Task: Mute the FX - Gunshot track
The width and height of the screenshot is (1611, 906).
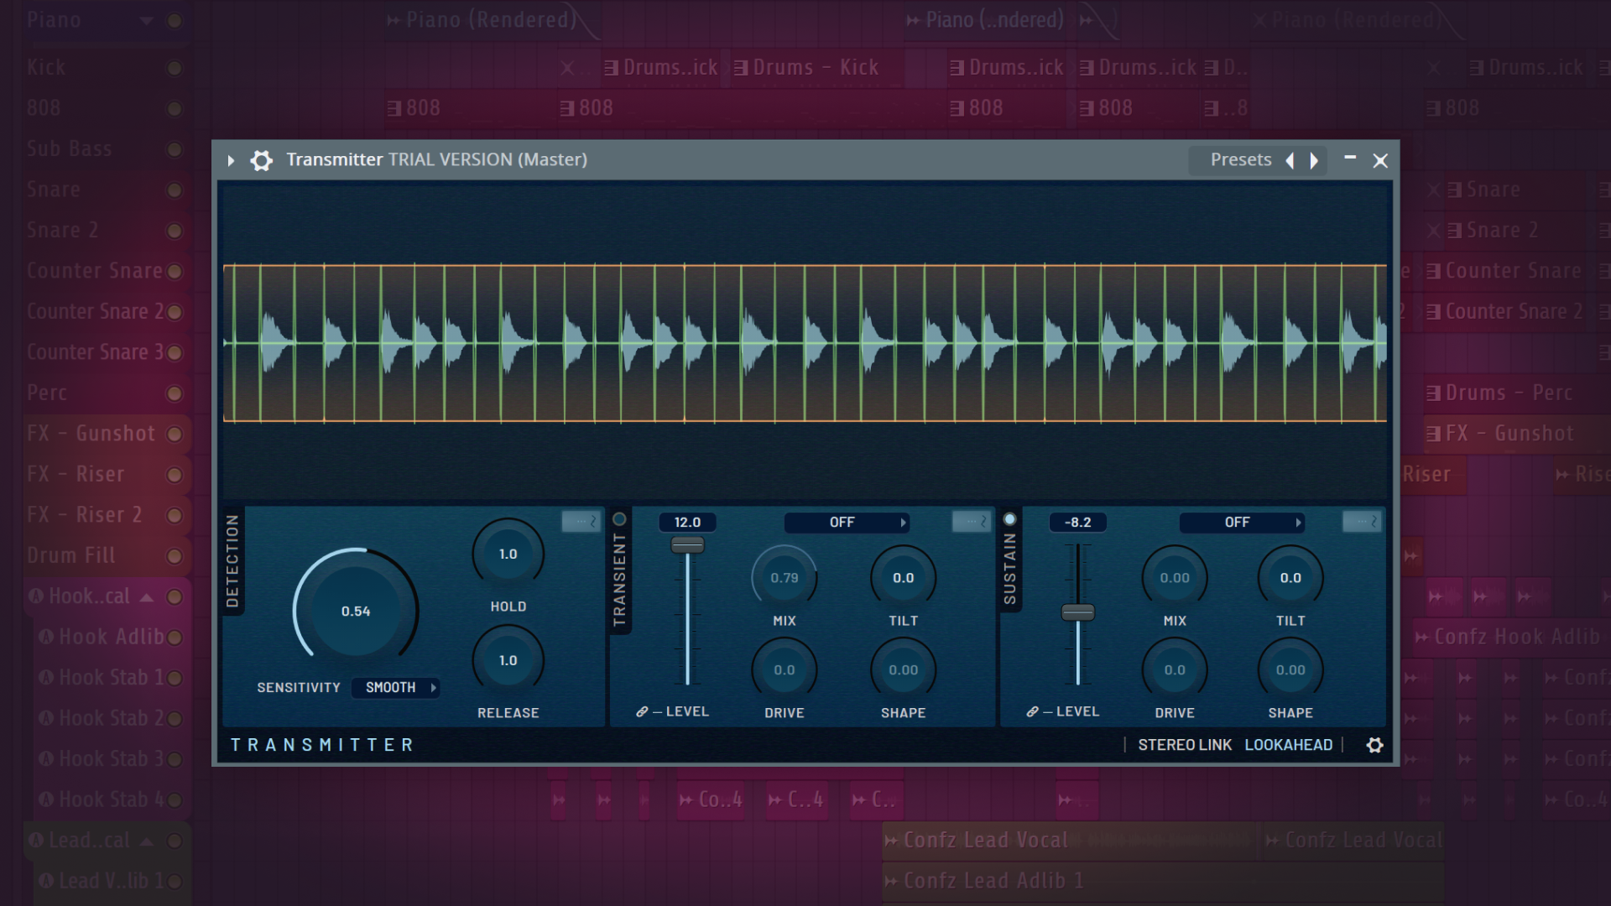Action: [x=175, y=434]
